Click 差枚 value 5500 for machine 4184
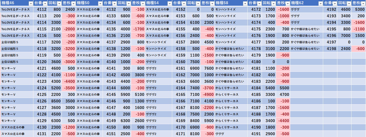Screen dimensions: 366x137 [x=283, y=88]
